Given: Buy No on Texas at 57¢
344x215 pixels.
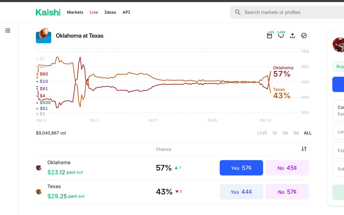Looking at the screenshot, I should coord(287,191).
